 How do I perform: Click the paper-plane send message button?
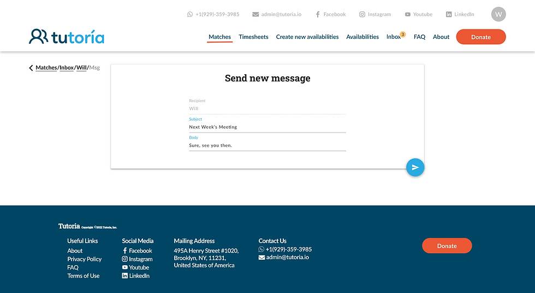(415, 168)
